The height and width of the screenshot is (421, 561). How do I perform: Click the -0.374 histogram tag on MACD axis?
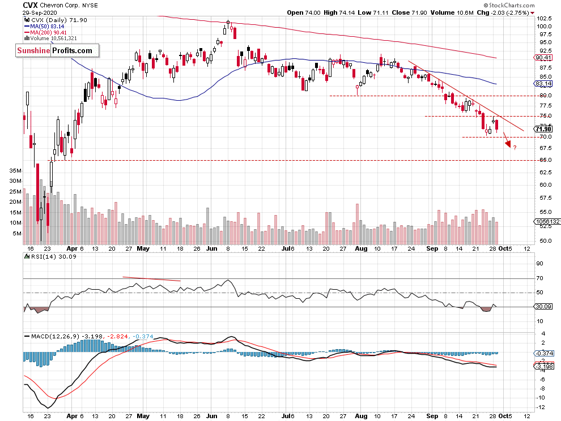[x=543, y=354]
